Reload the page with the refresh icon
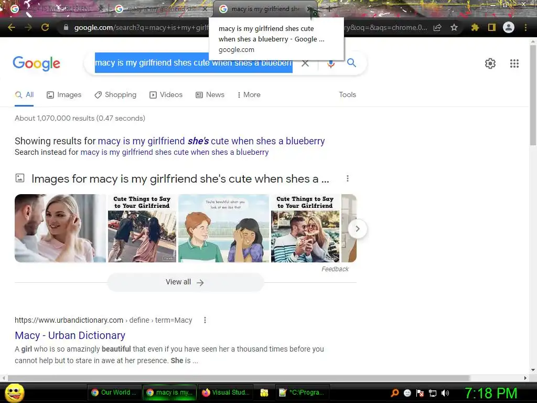Image resolution: width=537 pixels, height=403 pixels. (x=45, y=27)
